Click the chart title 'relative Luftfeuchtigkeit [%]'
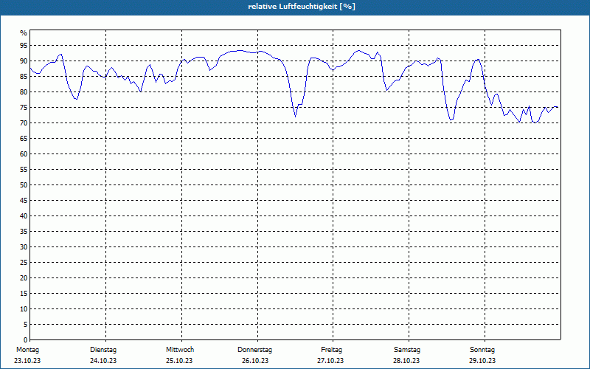Screen dimensions: 590x369 (302, 7)
